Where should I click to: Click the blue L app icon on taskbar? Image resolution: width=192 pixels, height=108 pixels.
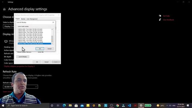point(106,105)
